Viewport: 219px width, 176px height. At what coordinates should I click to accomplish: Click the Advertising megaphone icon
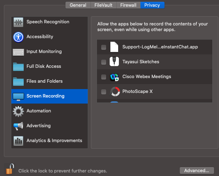[18, 126]
